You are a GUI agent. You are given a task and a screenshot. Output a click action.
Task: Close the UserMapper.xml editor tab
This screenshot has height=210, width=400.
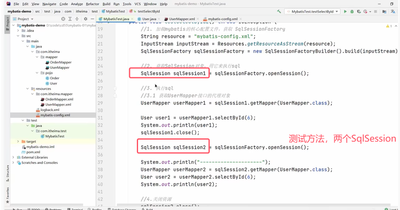(198, 19)
